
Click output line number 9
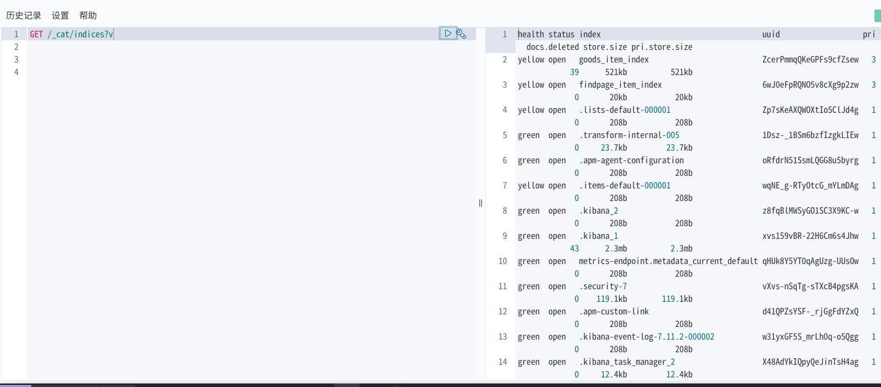point(504,236)
